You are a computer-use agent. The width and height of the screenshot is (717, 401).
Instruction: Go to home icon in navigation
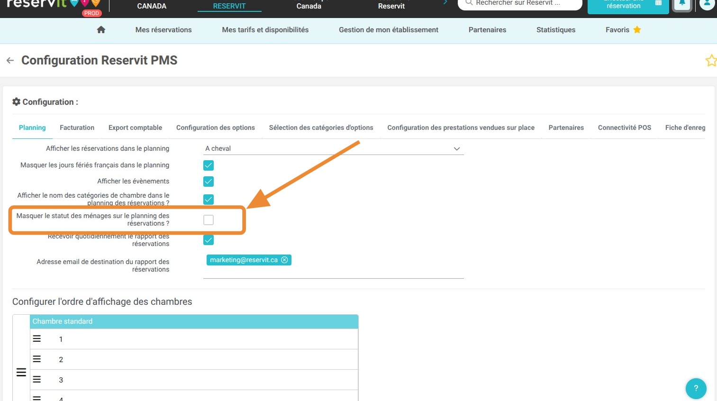click(x=101, y=29)
